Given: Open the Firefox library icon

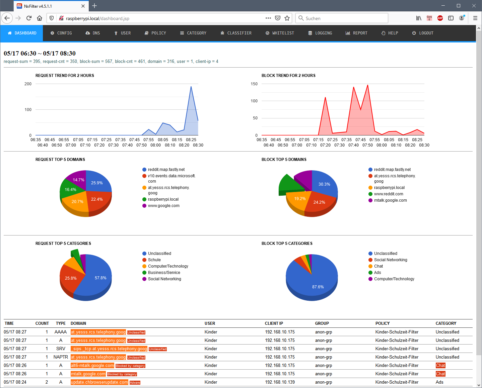Looking at the screenshot, I should 419,18.
